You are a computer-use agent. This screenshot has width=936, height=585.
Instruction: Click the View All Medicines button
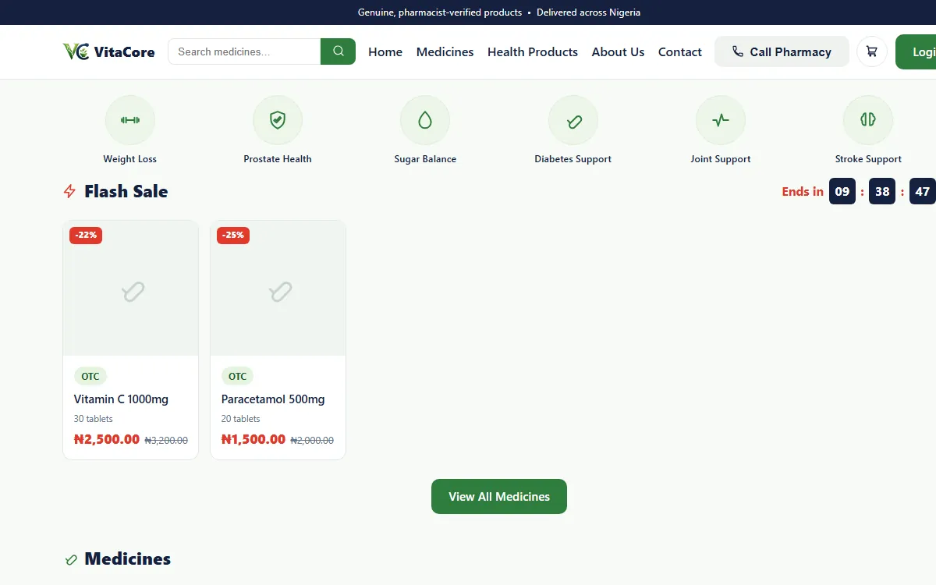coord(499,497)
